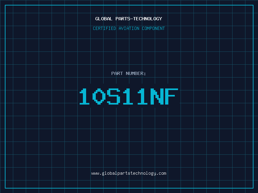Screen dimensions: 258x193
Task: Click the 1 immediately after the letter S
Action: [x=128, y=96]
